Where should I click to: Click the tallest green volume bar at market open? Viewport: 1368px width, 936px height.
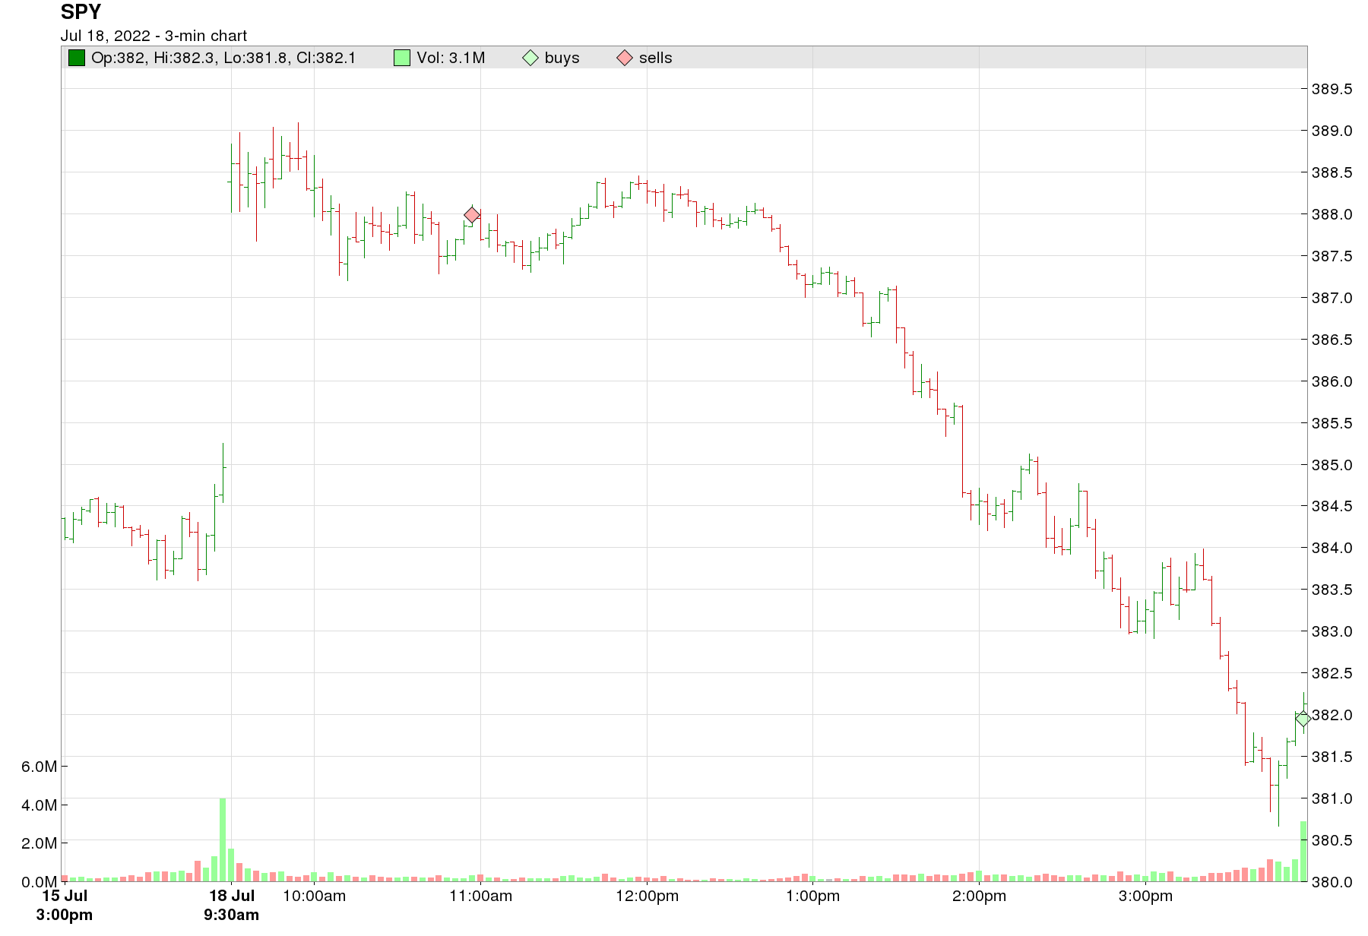(223, 840)
